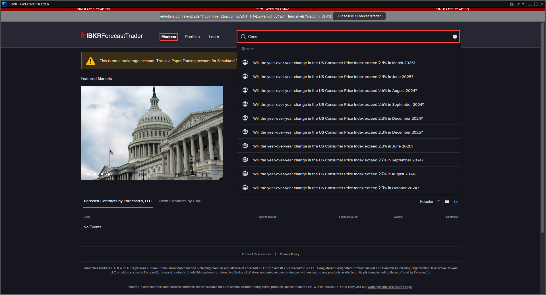Click the IB app icon in the title bar
The height and width of the screenshot is (295, 546).
point(4,4)
